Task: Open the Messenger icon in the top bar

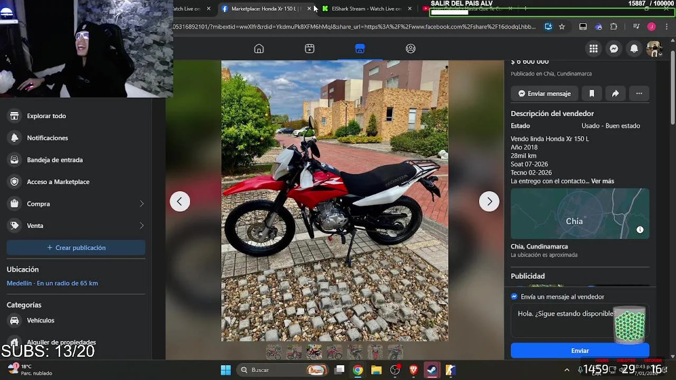Action: [x=614, y=49]
